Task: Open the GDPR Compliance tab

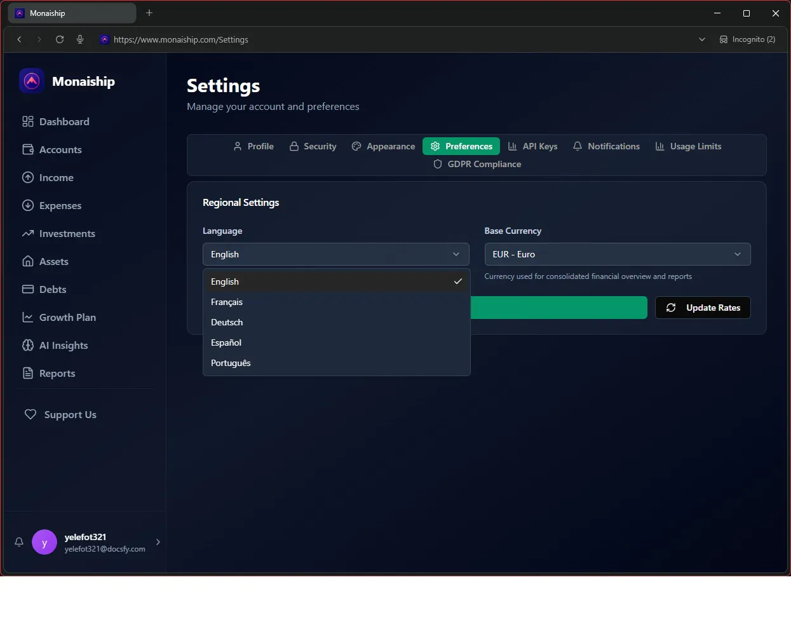Action: coord(477,164)
